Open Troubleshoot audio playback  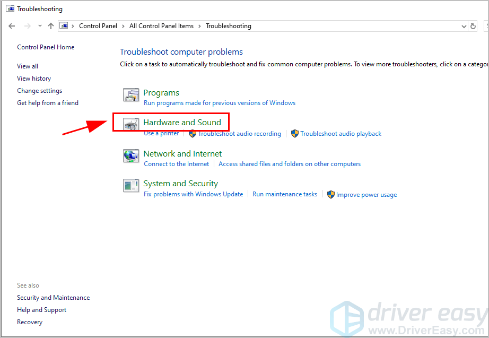tap(340, 134)
